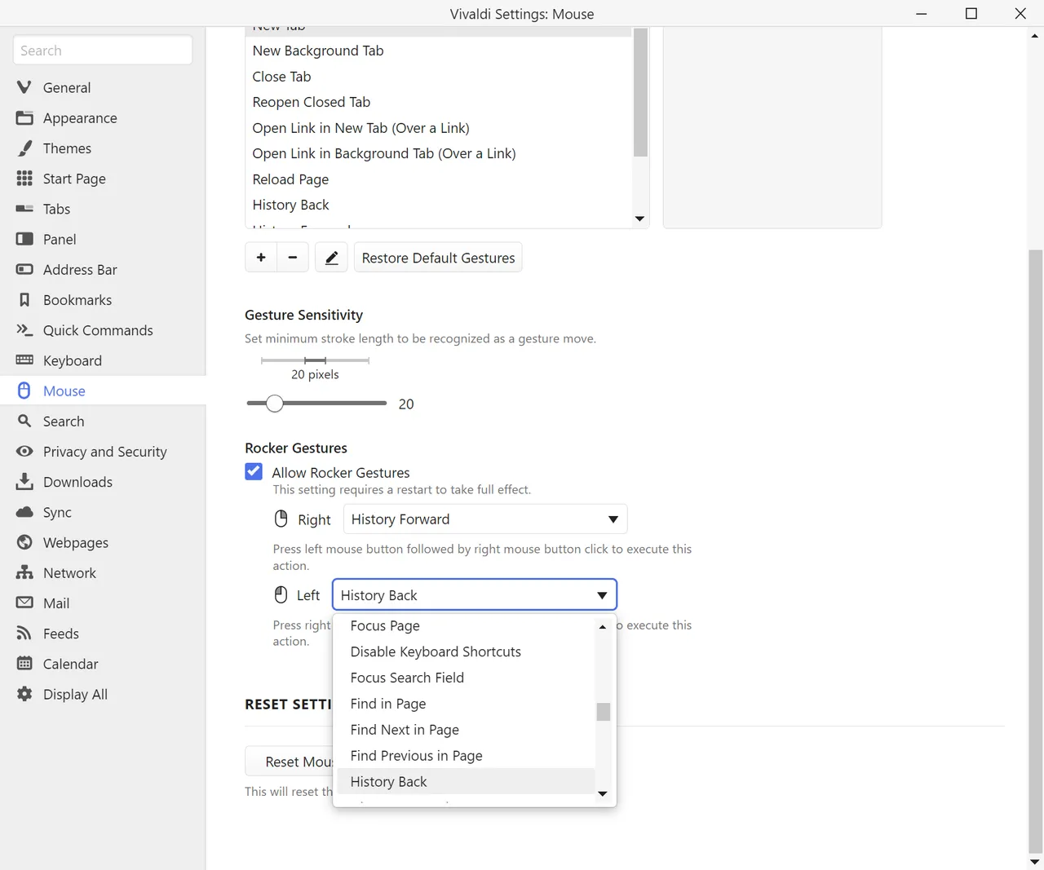
Task: Click the Mouse icon in sidebar
Action: click(x=24, y=390)
